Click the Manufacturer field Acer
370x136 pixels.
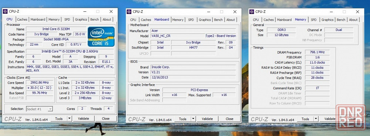(x=193, y=31)
